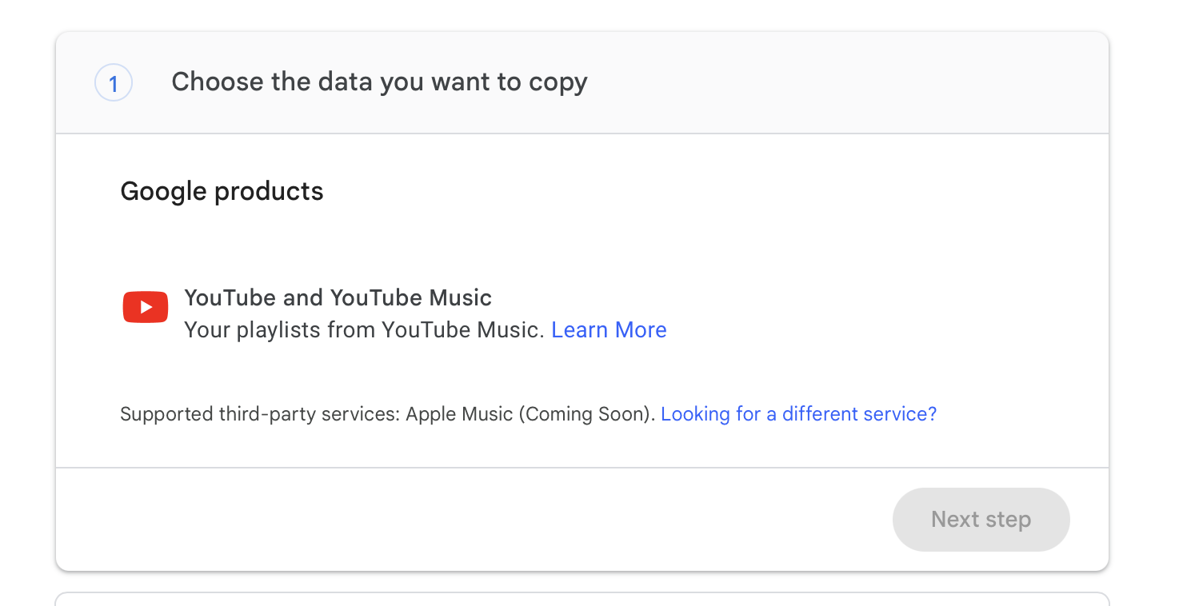Click the Choose the data you want to copy heading
The height and width of the screenshot is (606, 1187).
tap(379, 82)
